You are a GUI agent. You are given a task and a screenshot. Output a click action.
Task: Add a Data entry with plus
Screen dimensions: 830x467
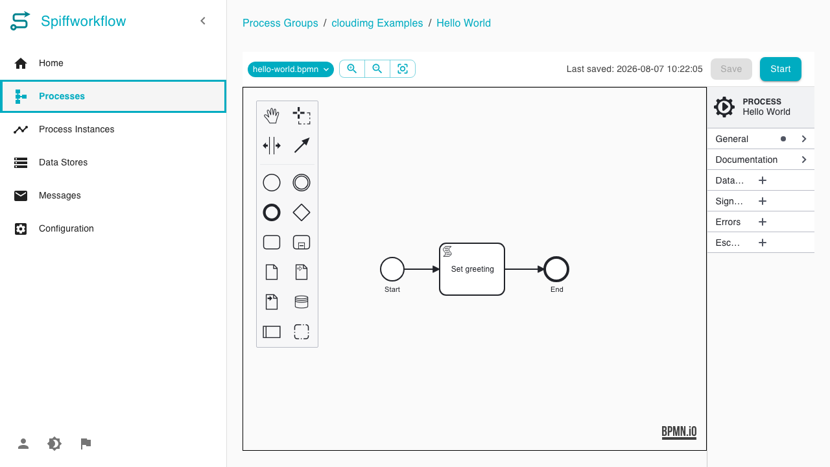click(763, 180)
